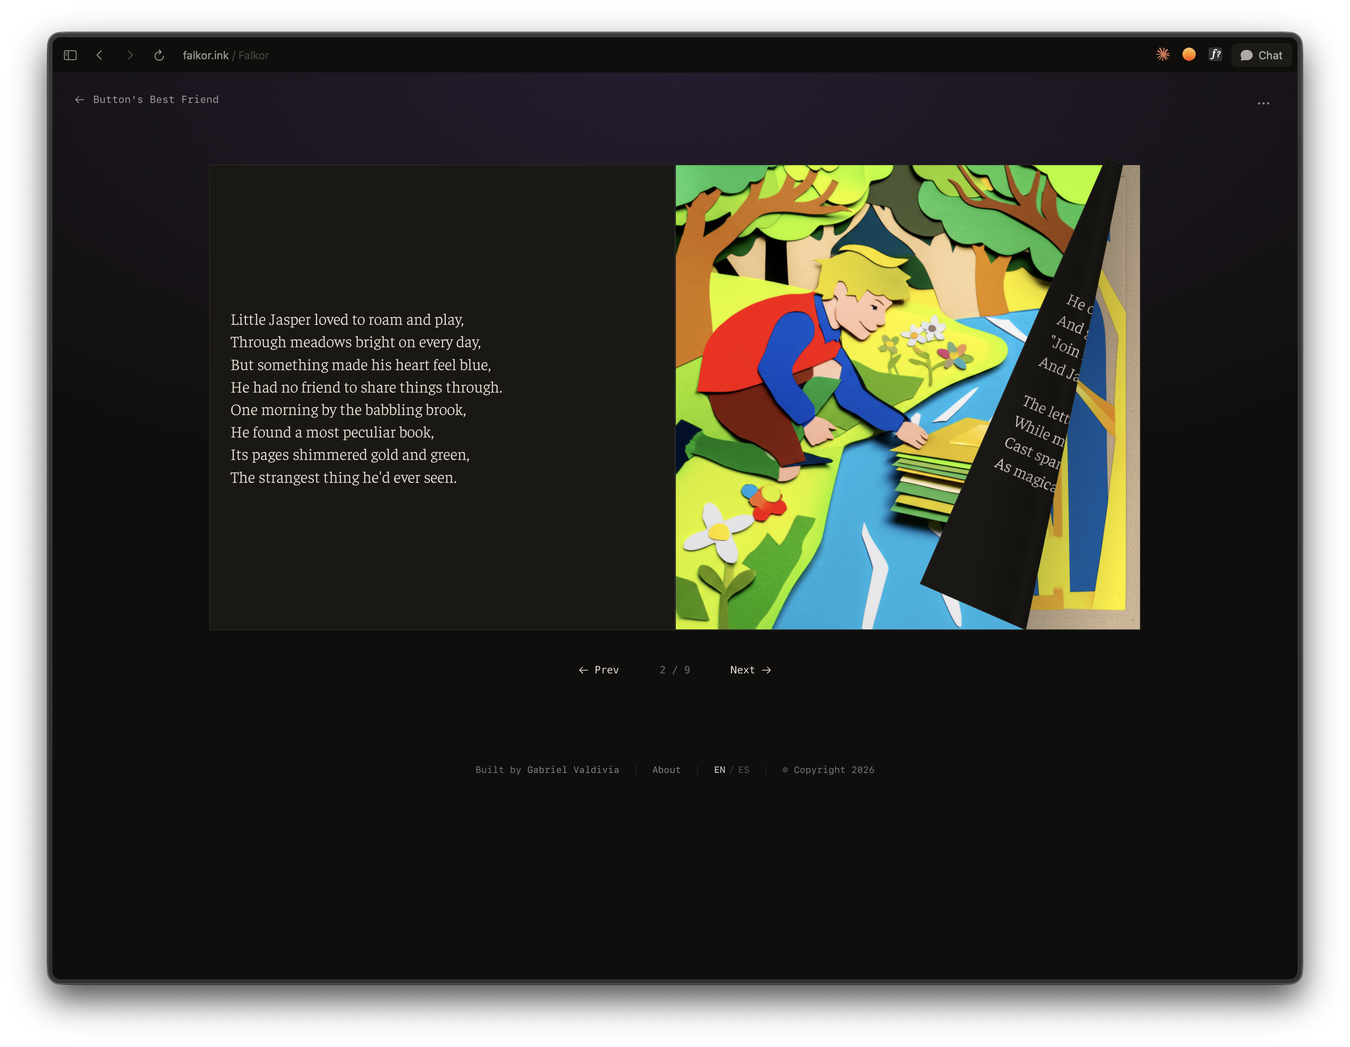Select the EN language option
The width and height of the screenshot is (1350, 1047).
coord(719,770)
